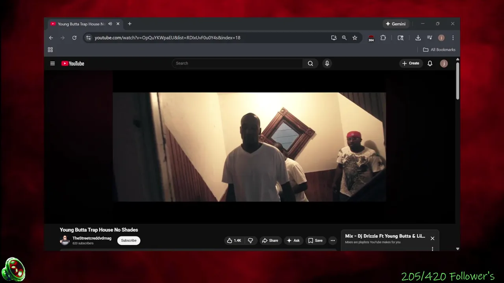This screenshot has height=283, width=504.
Task: Open TheStreetcreddvdmag channel avatar
Action: pyautogui.click(x=65, y=241)
